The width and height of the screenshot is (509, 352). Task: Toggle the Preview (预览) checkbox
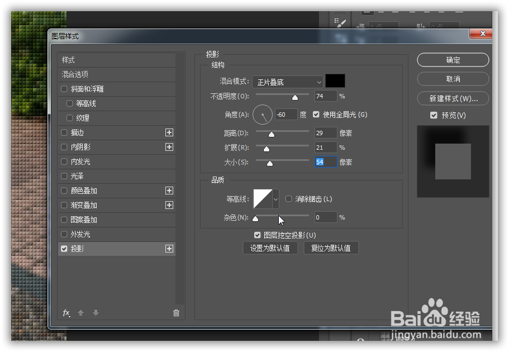434,115
